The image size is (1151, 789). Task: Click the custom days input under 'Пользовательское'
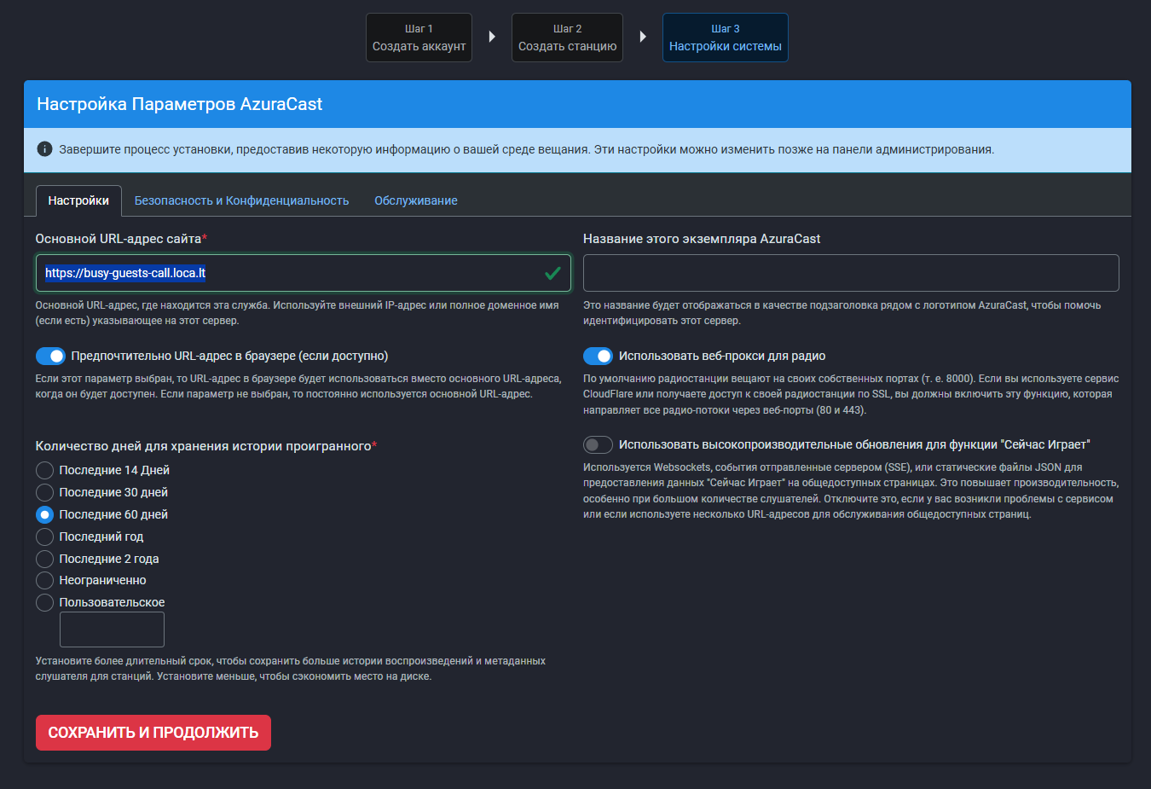click(112, 629)
